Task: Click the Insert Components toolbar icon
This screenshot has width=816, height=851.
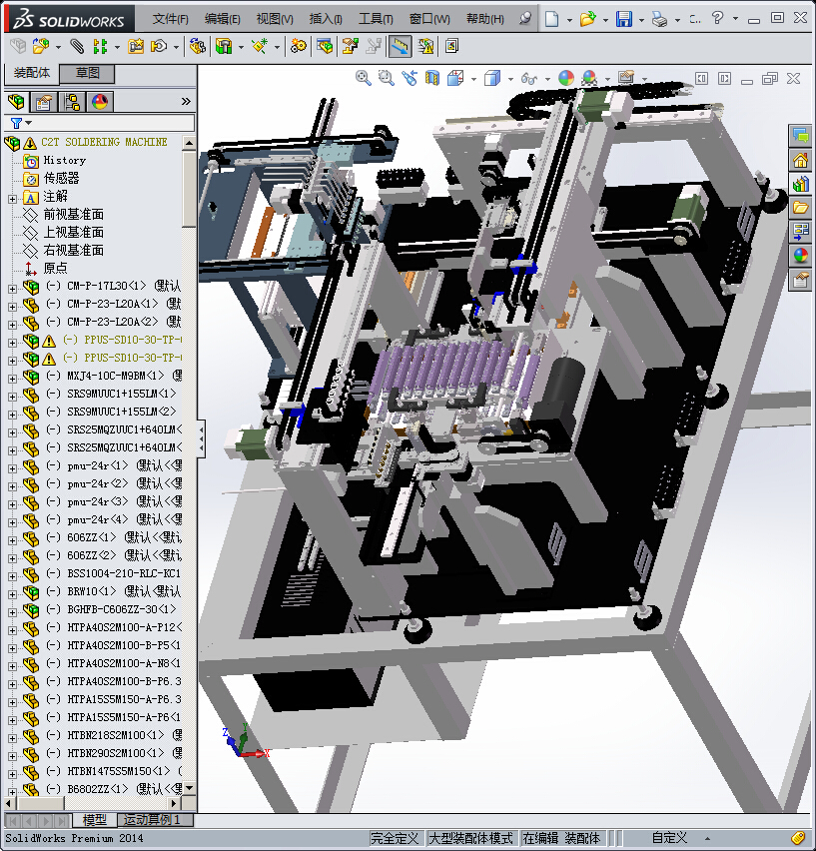Action: click(x=41, y=46)
